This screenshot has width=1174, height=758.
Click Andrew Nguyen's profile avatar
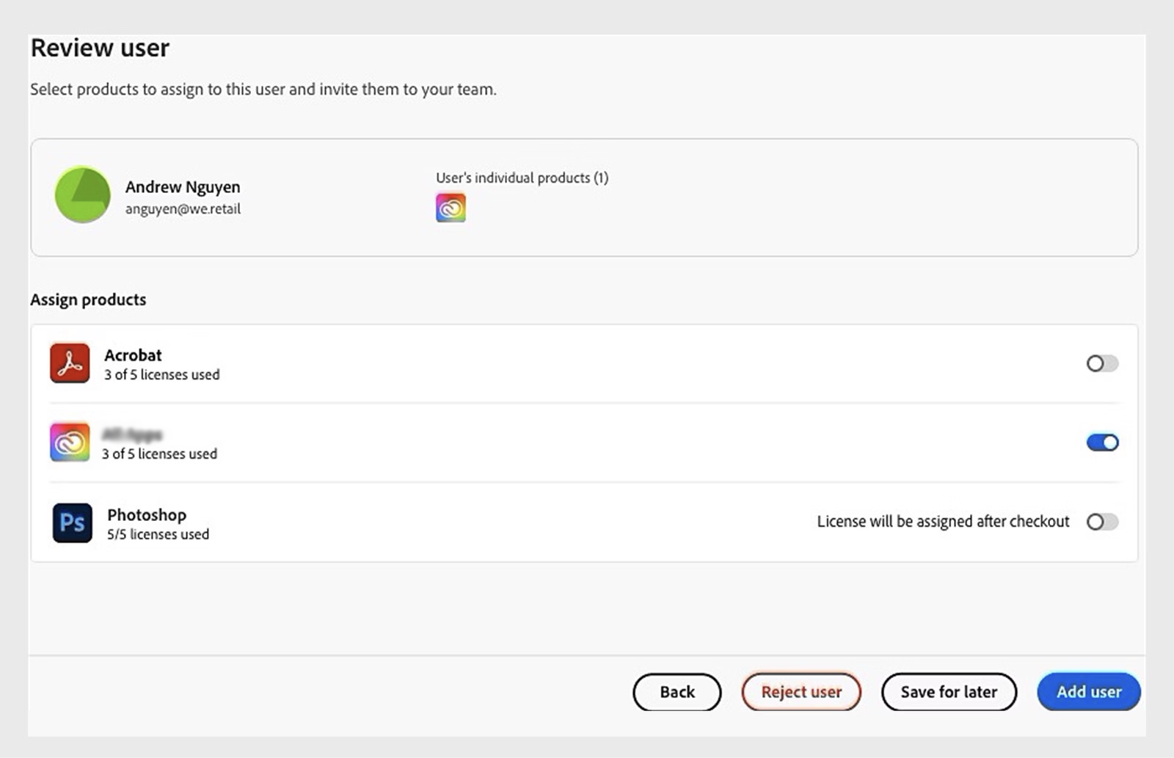pos(82,196)
